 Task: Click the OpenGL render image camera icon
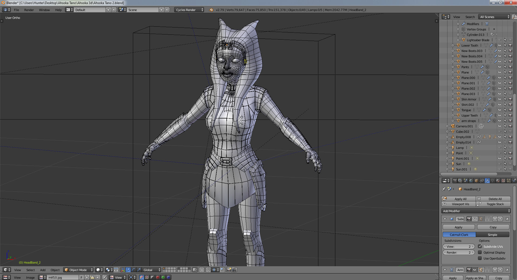click(x=229, y=270)
